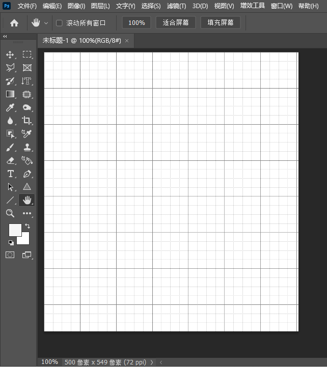Click the Photoshop Ps logo icon
The image size is (327, 367).
7,6
